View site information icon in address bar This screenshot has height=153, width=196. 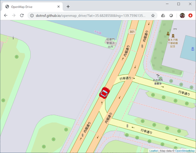coord(32,16)
